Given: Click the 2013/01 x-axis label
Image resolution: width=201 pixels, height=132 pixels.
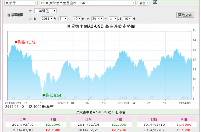Looking at the screenshot, I should pos(123,103).
